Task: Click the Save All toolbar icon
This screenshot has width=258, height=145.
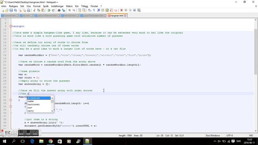Action: 15,10
